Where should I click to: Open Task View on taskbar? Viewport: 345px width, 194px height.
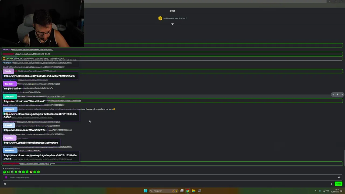coord(182,191)
